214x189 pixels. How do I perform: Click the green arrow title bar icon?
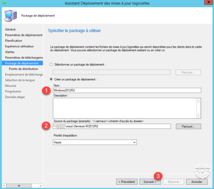tap(4, 3)
